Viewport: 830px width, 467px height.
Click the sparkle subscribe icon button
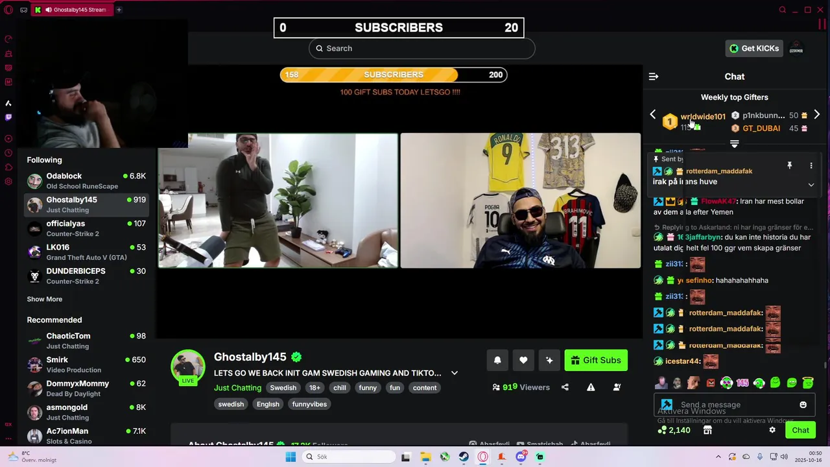coord(549,360)
